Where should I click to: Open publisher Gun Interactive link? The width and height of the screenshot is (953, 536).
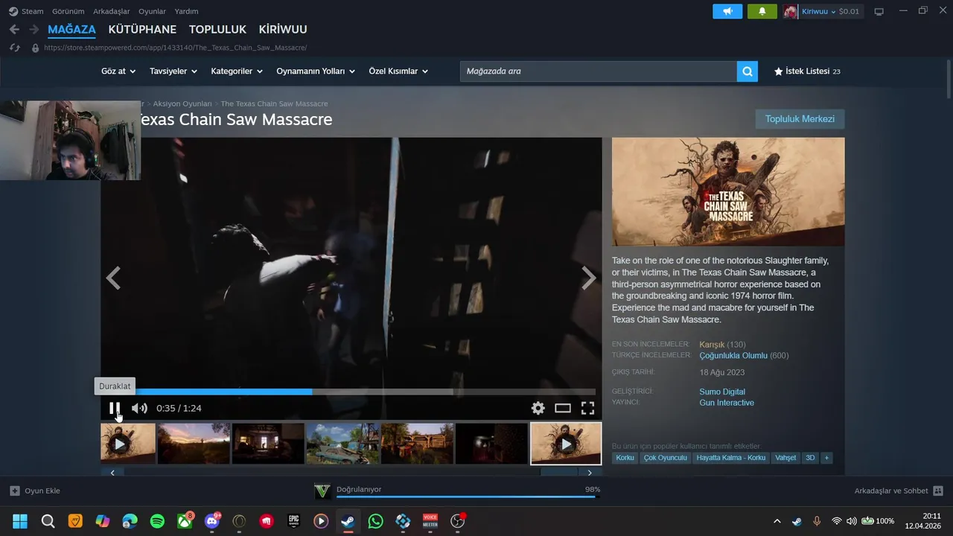727,403
